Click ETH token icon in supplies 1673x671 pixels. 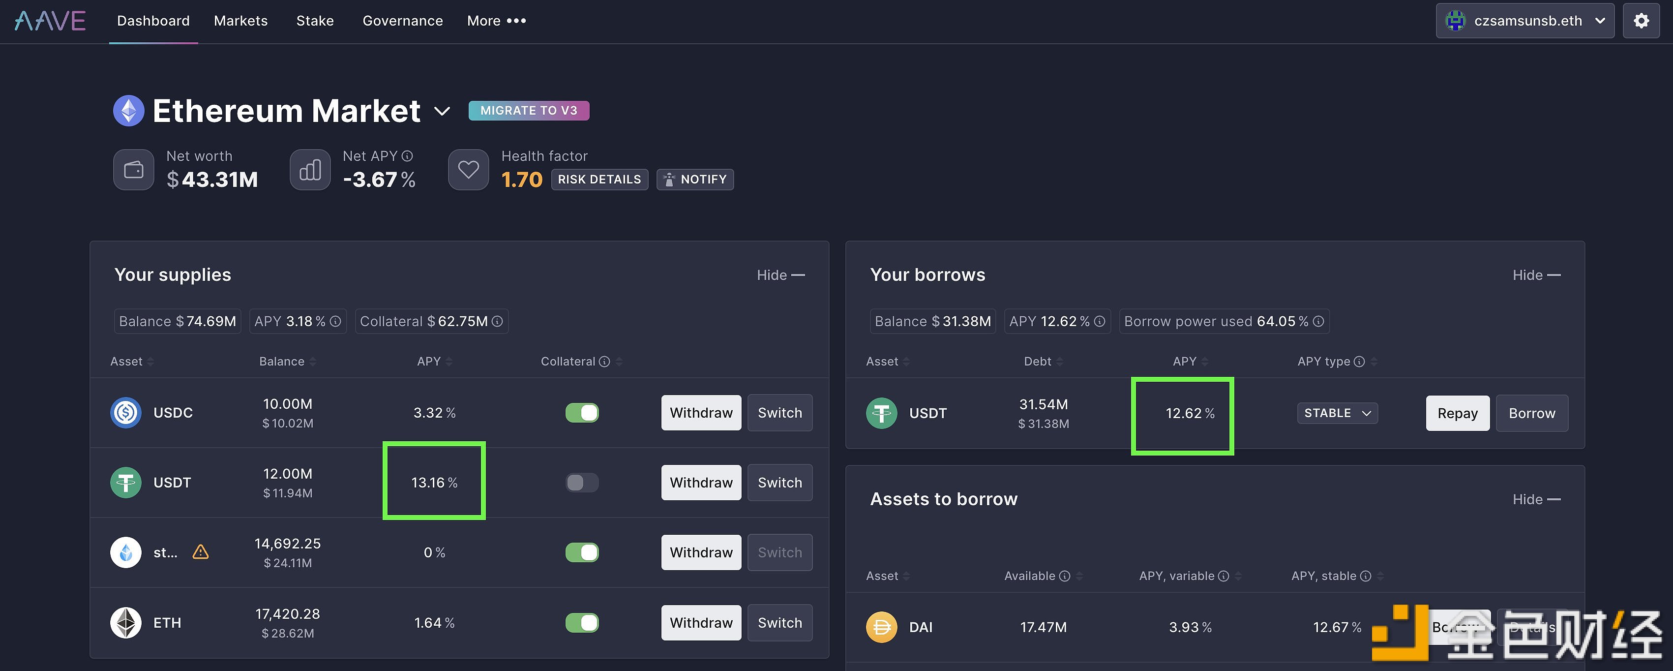coord(126,623)
